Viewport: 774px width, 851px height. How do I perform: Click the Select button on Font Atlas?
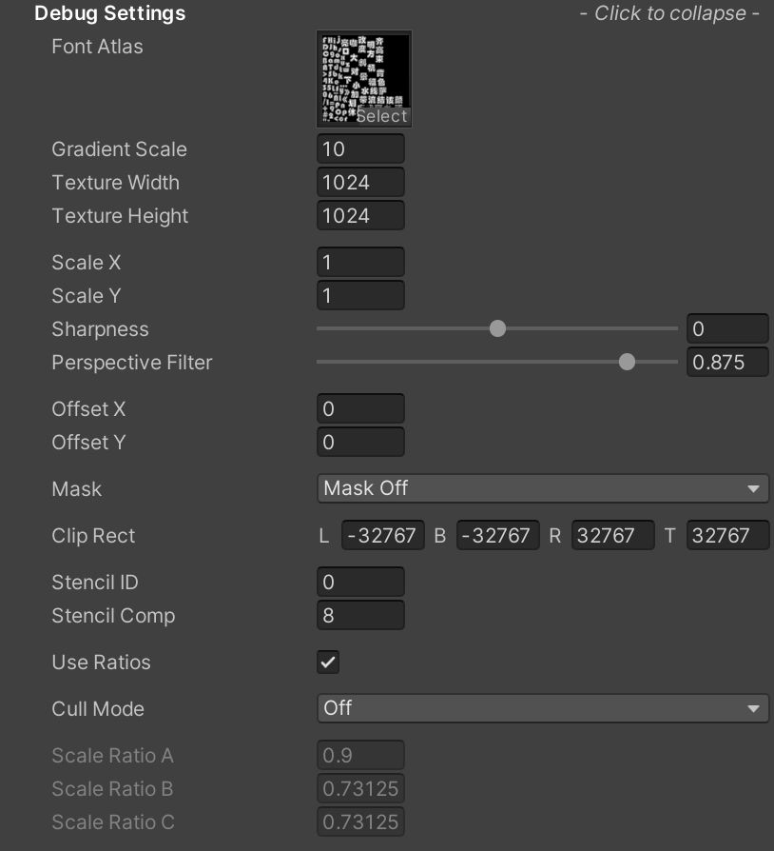click(382, 116)
